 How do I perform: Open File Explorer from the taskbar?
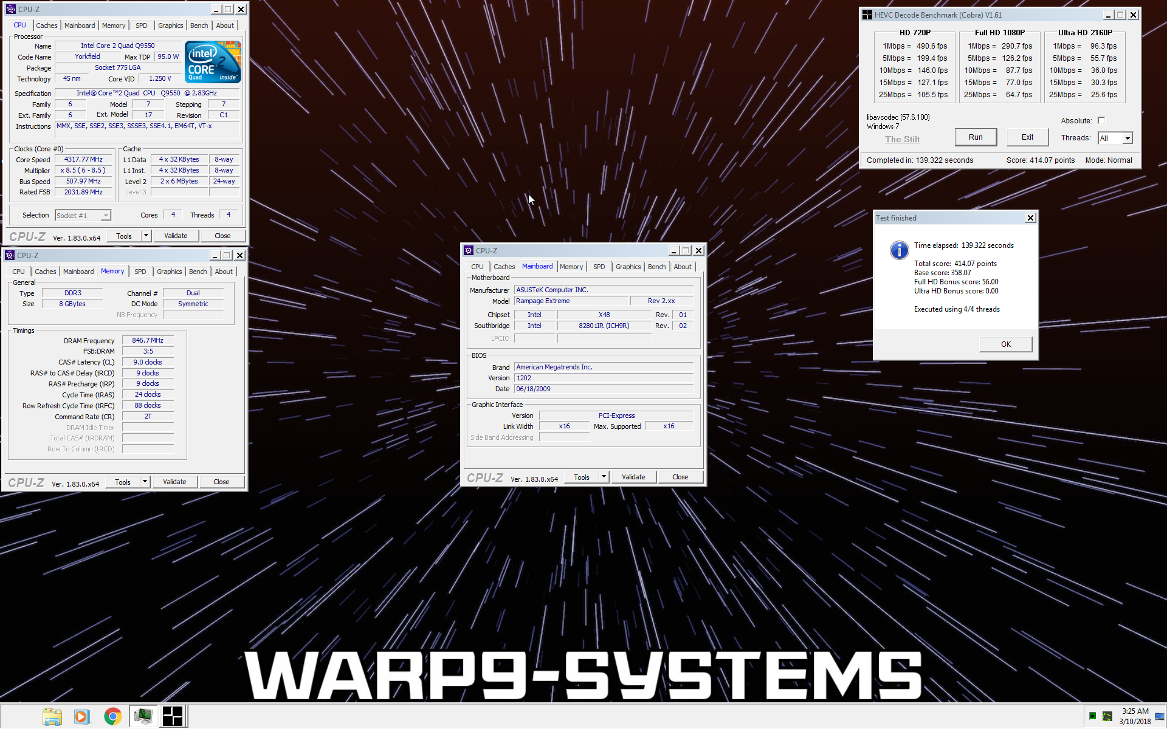coord(52,717)
